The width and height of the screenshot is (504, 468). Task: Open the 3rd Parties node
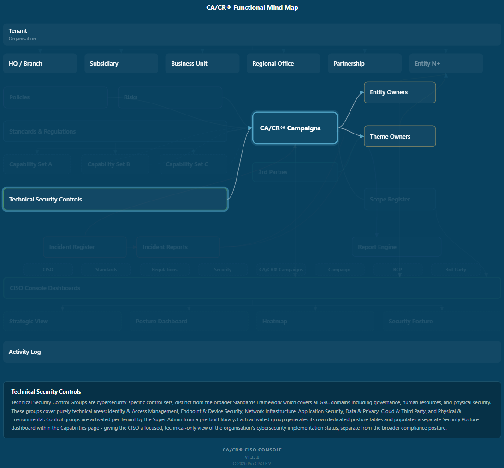[295, 172]
